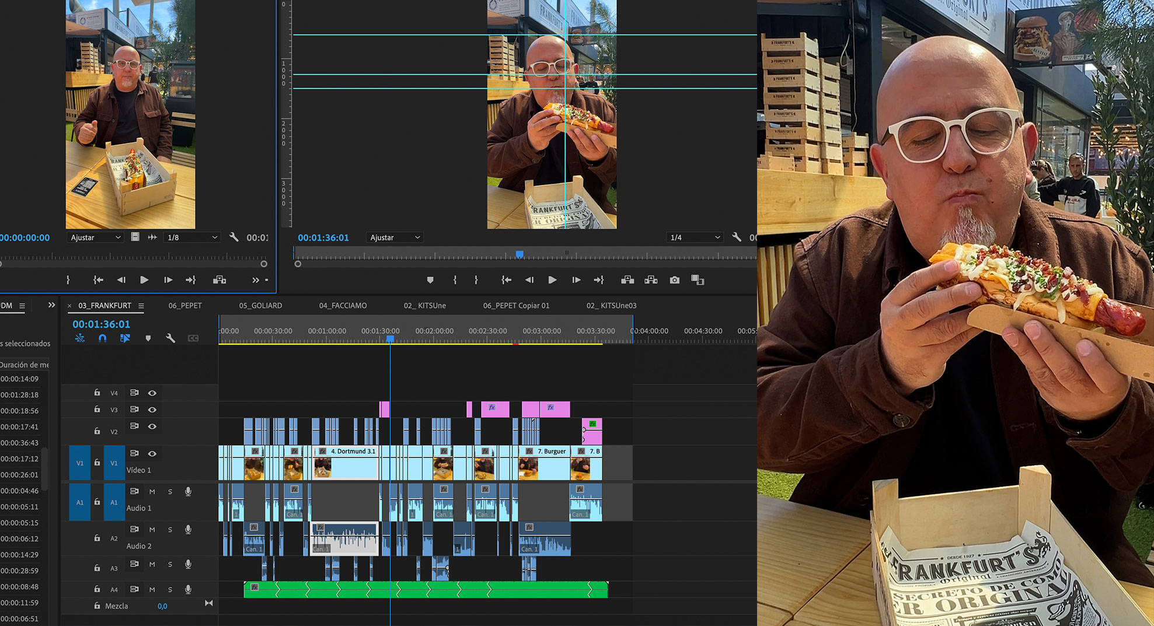1154x626 pixels.
Task: Switch to the 05_GOLIARD sequence tab
Action: 260,306
